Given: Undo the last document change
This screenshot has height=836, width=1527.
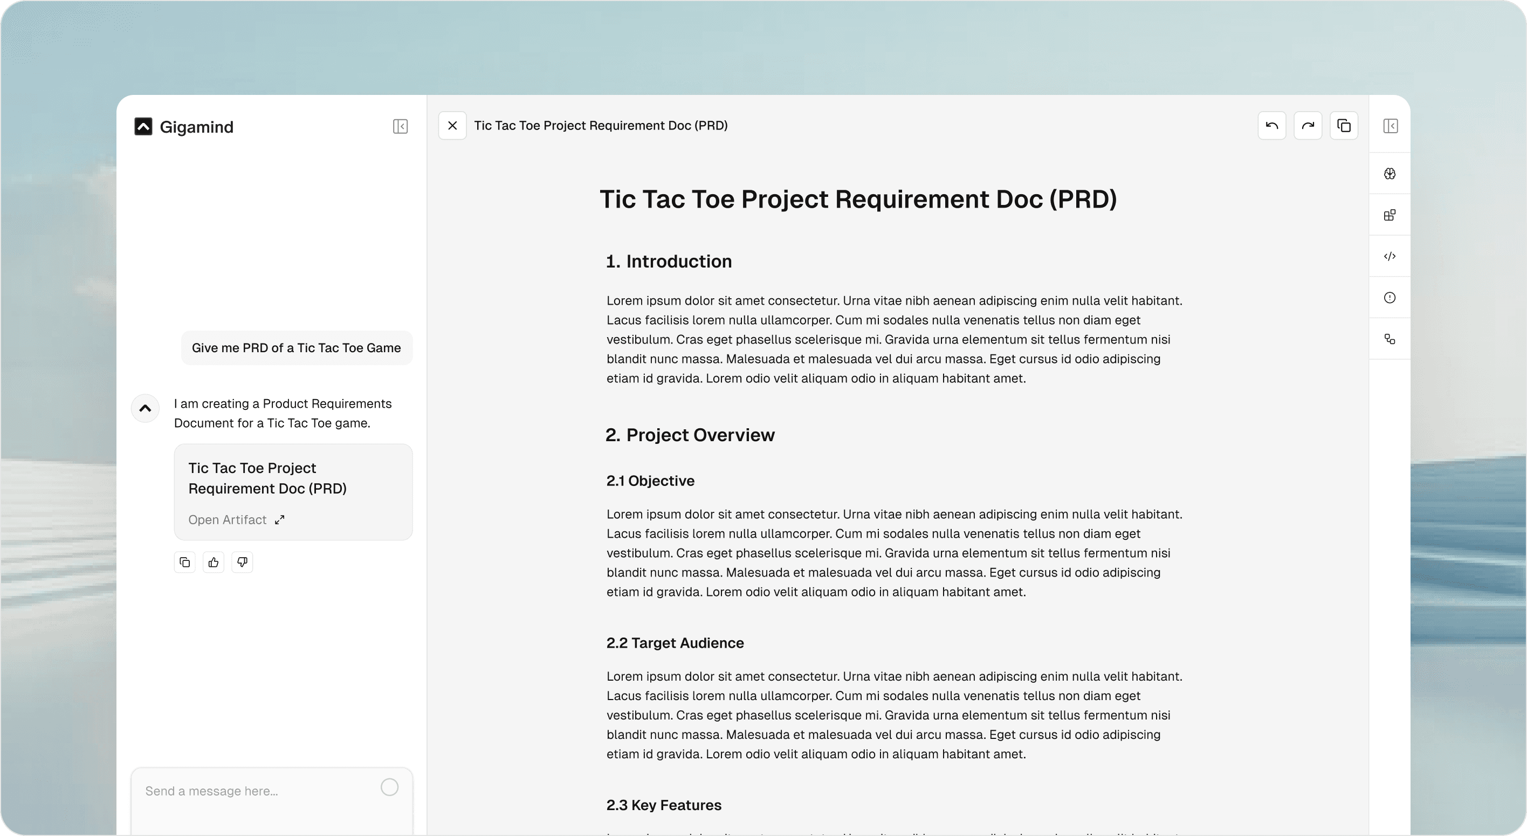Looking at the screenshot, I should (1271, 126).
